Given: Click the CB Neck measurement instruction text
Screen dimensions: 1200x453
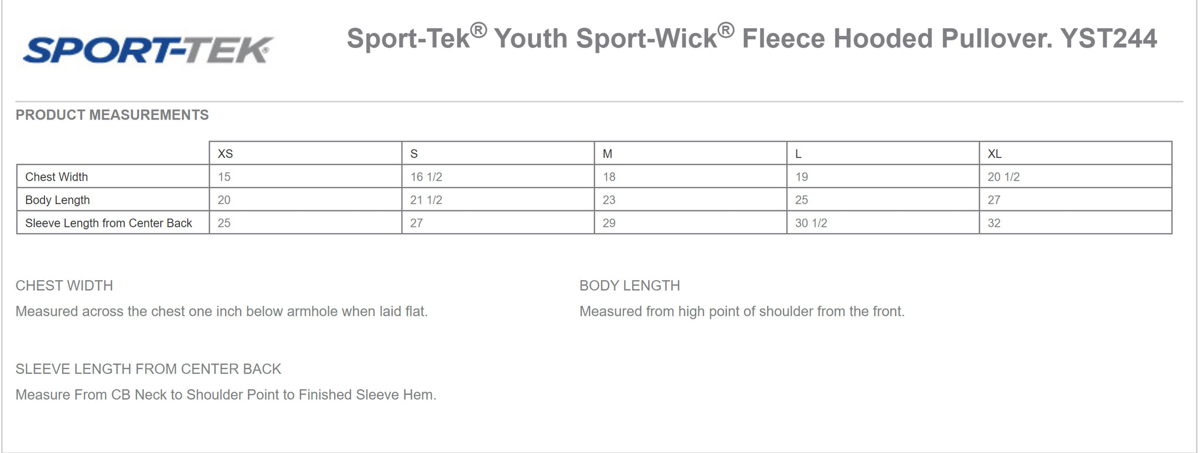Looking at the screenshot, I should point(226,394).
